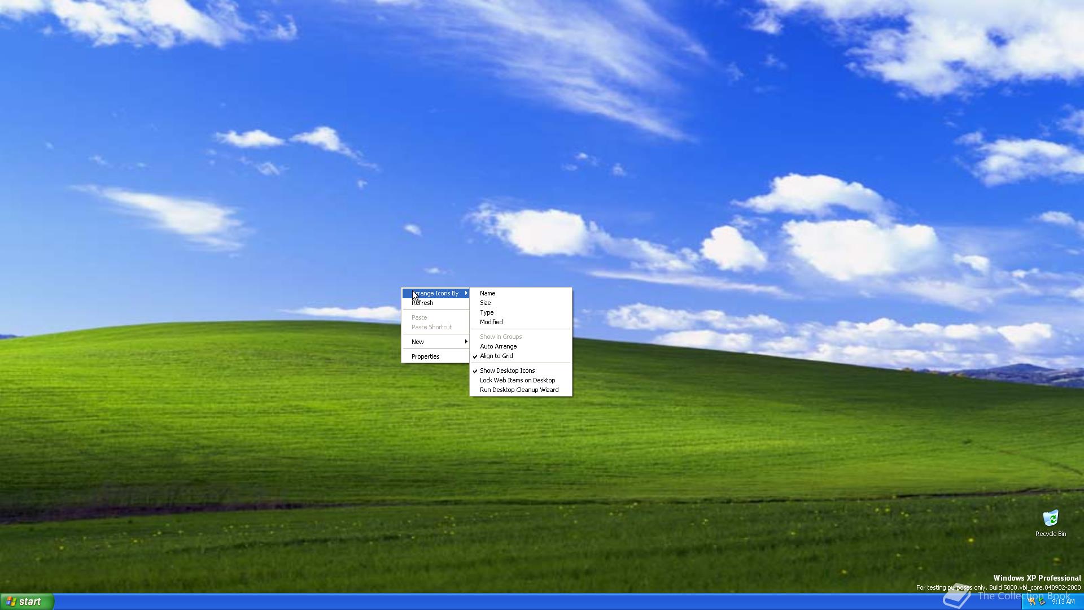Sort desktop icons by Type
Screen dimensions: 1084x610
tap(486, 312)
